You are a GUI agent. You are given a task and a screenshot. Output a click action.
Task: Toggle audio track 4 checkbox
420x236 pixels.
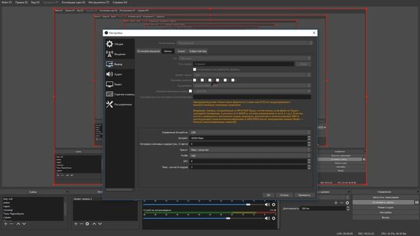click(x=217, y=80)
